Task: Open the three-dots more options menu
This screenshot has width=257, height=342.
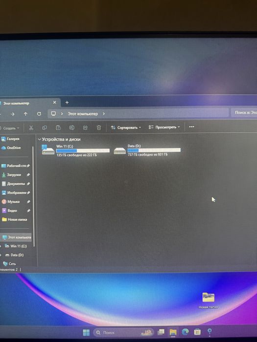Action: (x=191, y=127)
